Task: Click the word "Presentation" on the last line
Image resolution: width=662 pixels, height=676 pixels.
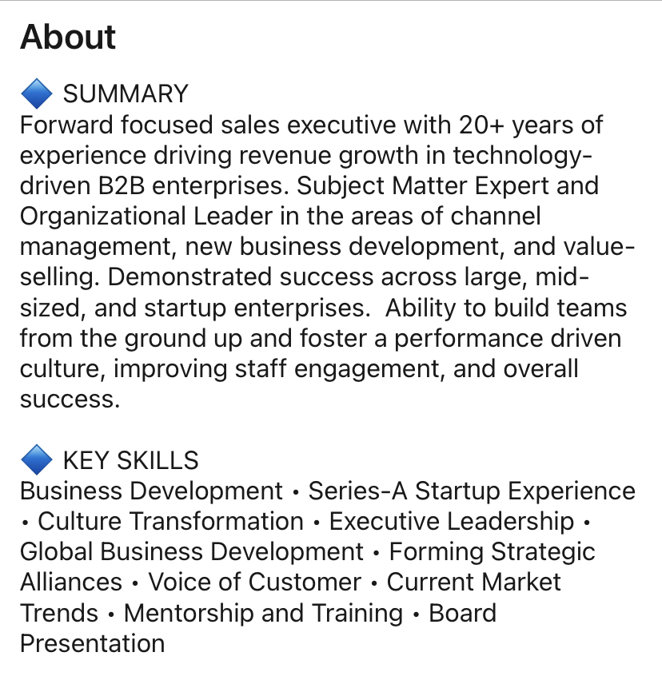Action: pos(92,643)
